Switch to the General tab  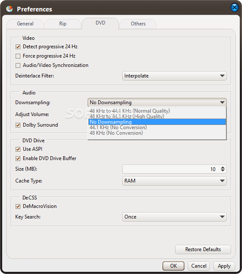point(25,24)
